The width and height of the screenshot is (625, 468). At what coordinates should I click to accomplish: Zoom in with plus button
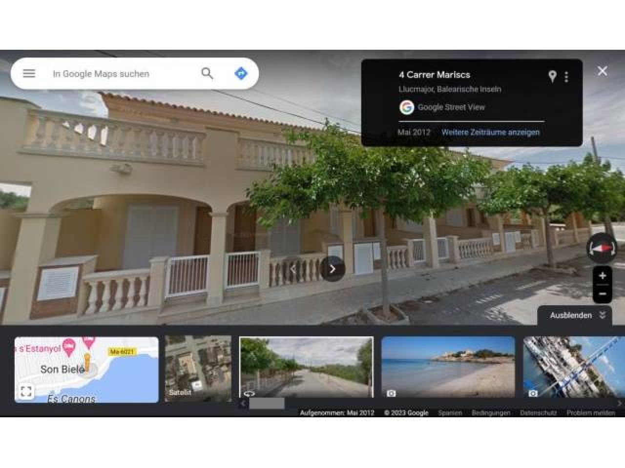(602, 276)
